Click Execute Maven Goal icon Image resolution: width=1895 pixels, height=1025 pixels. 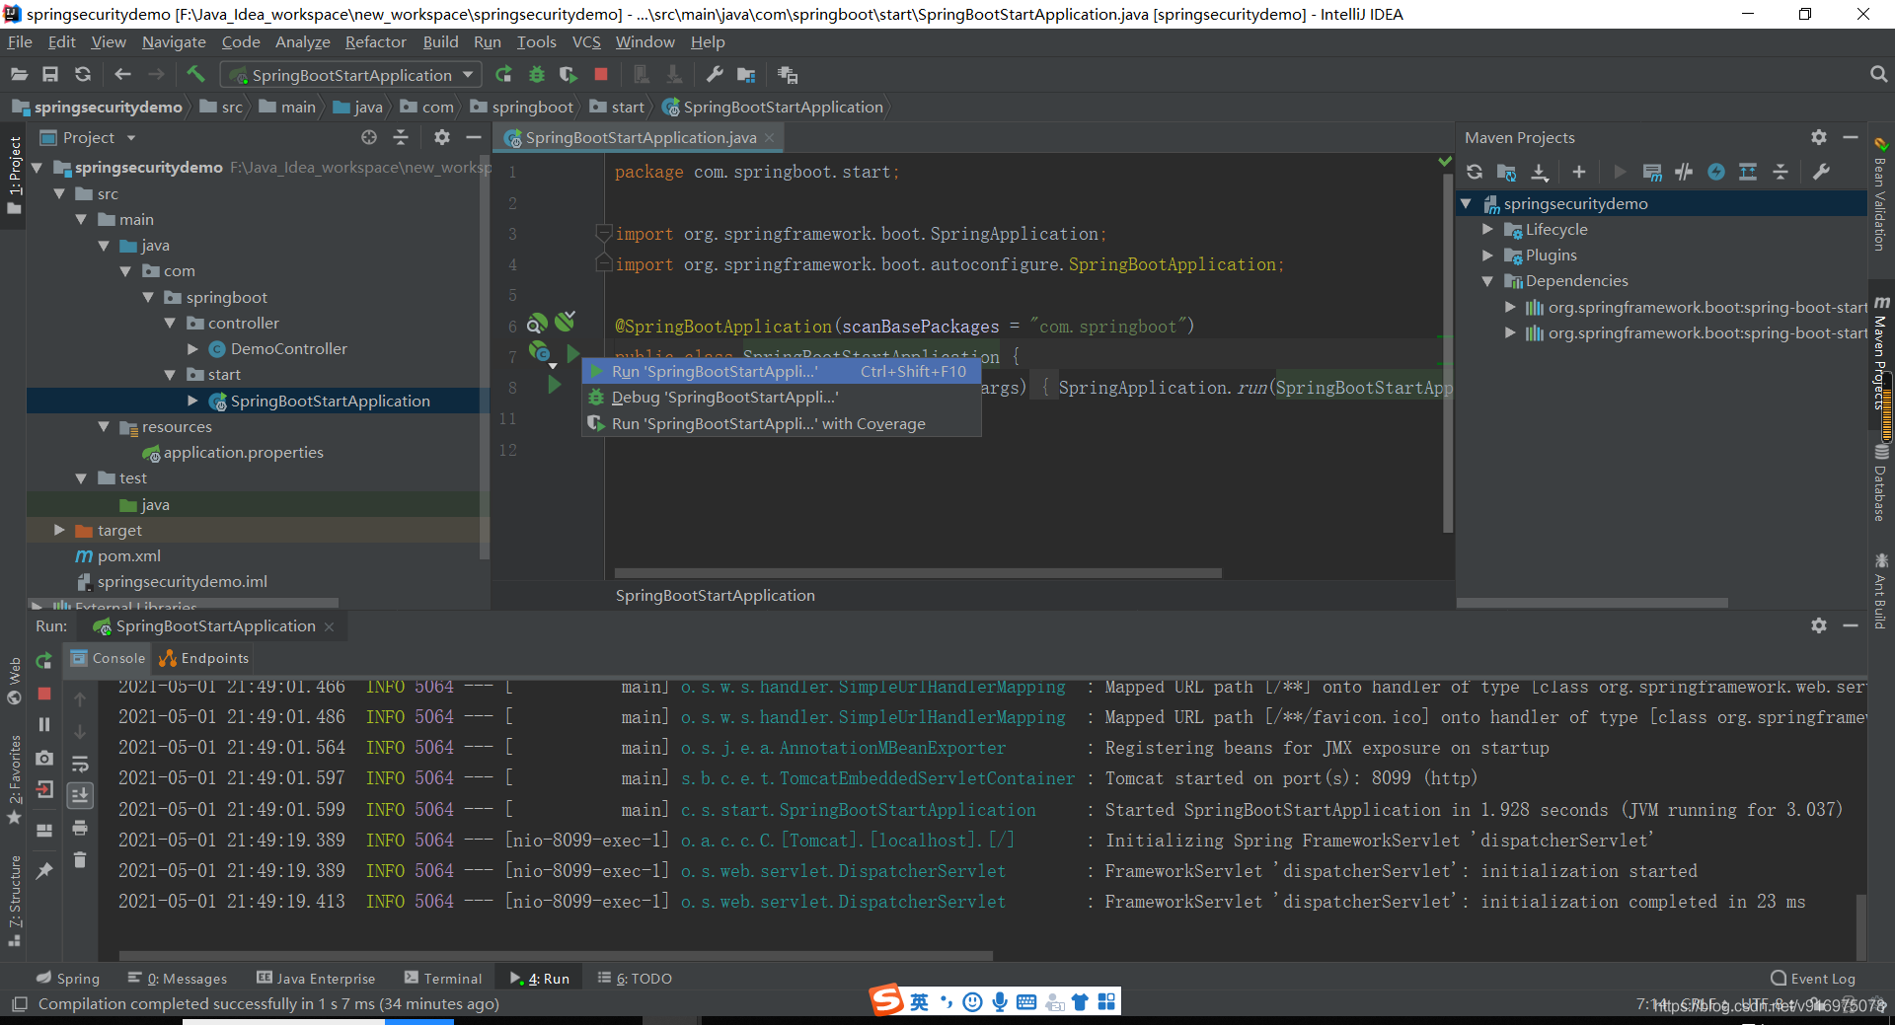coord(1651,172)
